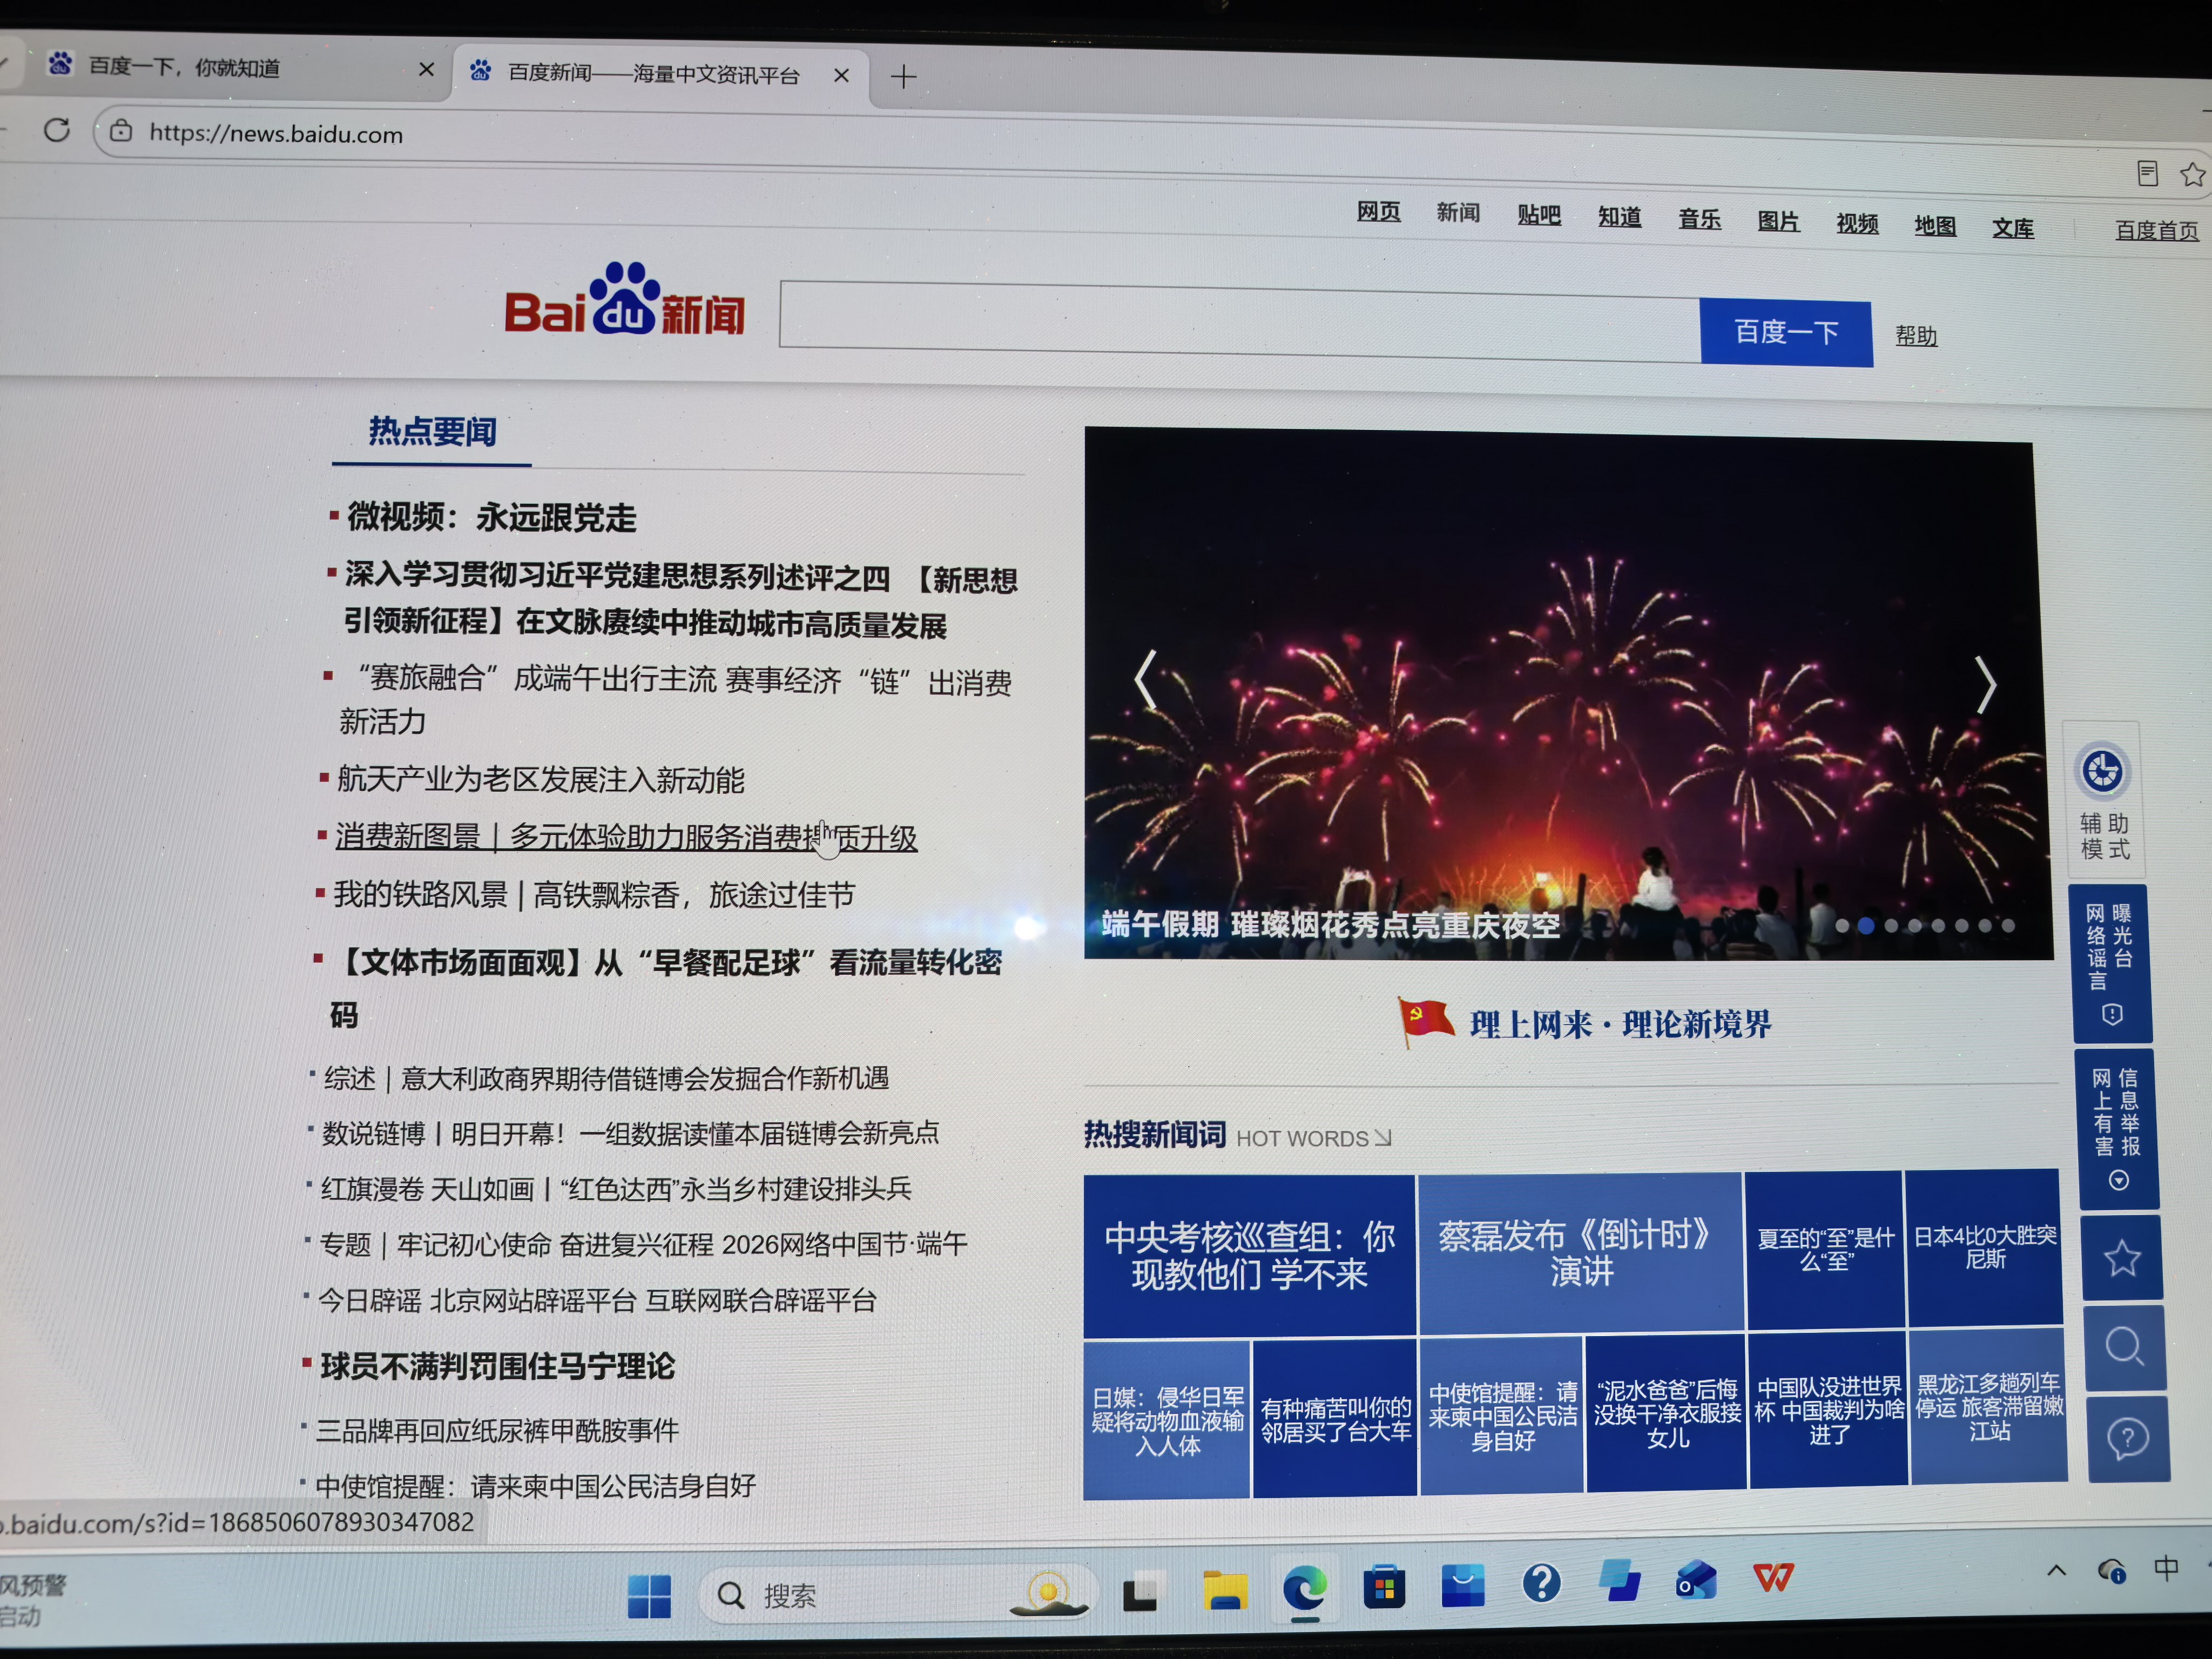2212x1659 pixels.
Task: Close the 百度一下，你就知道 tab
Action: pyautogui.click(x=426, y=69)
